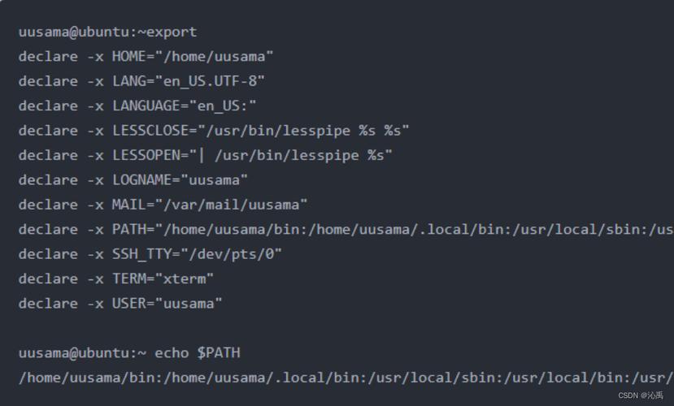Image resolution: width=674 pixels, height=406 pixels.
Task: Select the LESSOPEN declaration line
Action: point(205,155)
